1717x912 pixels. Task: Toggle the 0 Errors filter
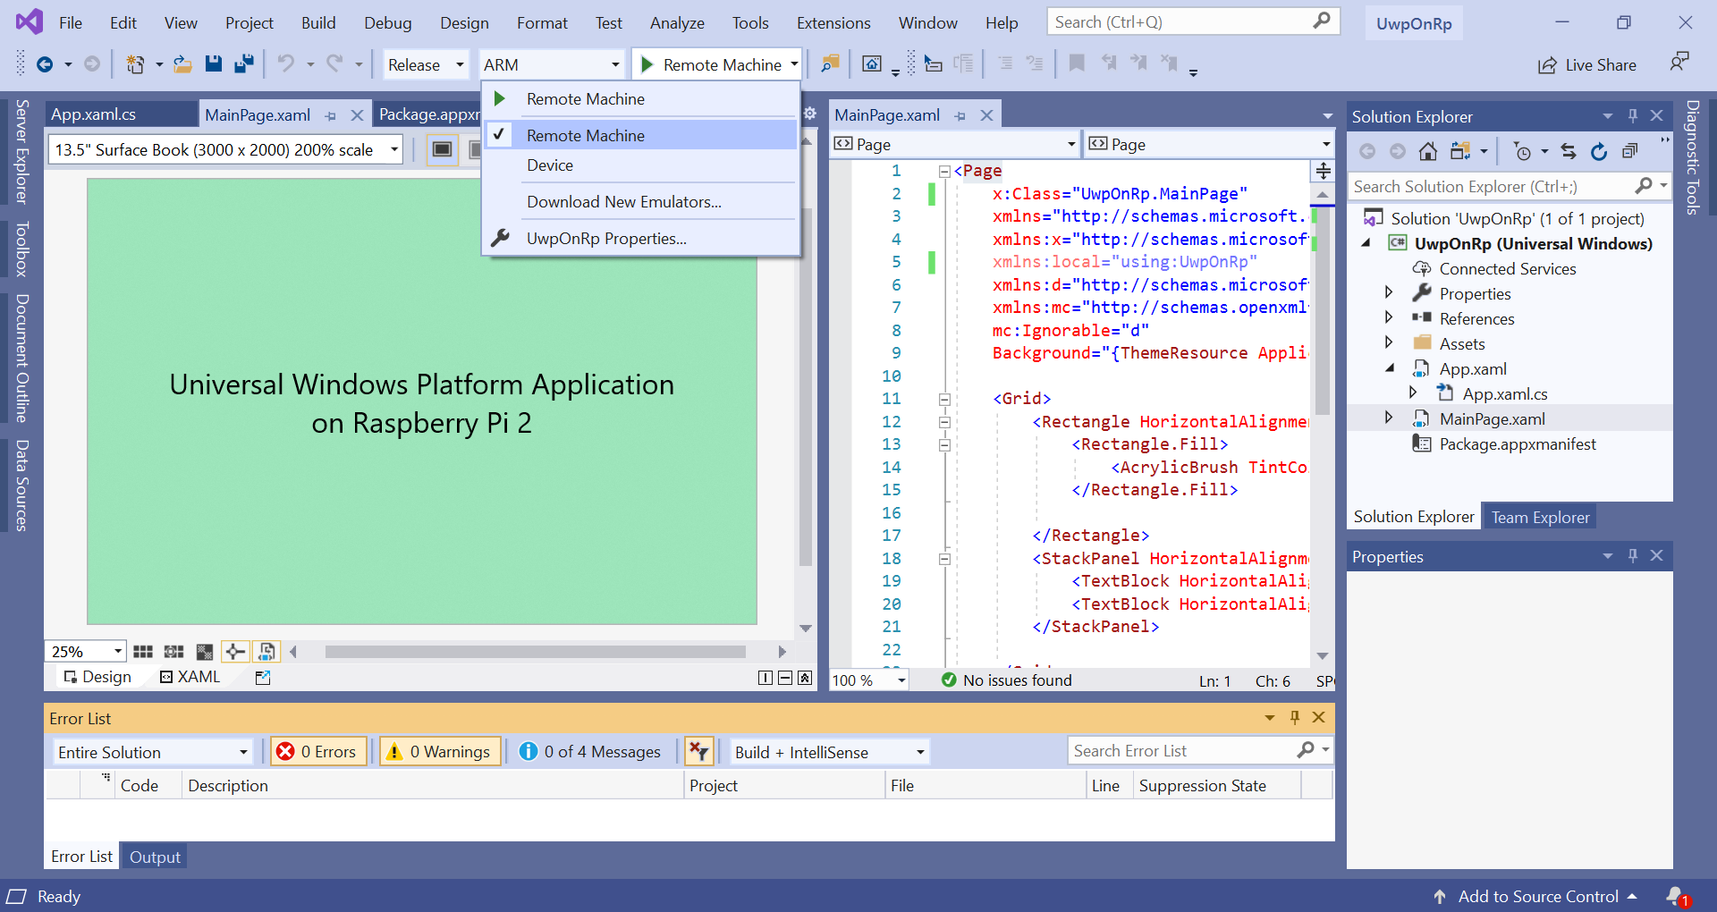coord(317,752)
